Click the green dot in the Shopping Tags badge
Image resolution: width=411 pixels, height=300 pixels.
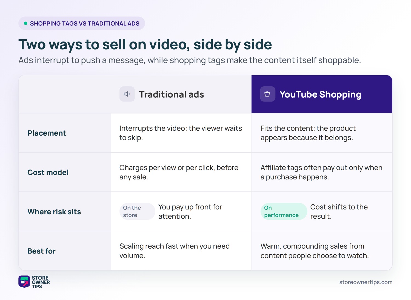[25, 23]
